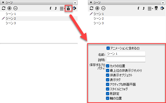Add a scene using left panel plus icon

10,8
